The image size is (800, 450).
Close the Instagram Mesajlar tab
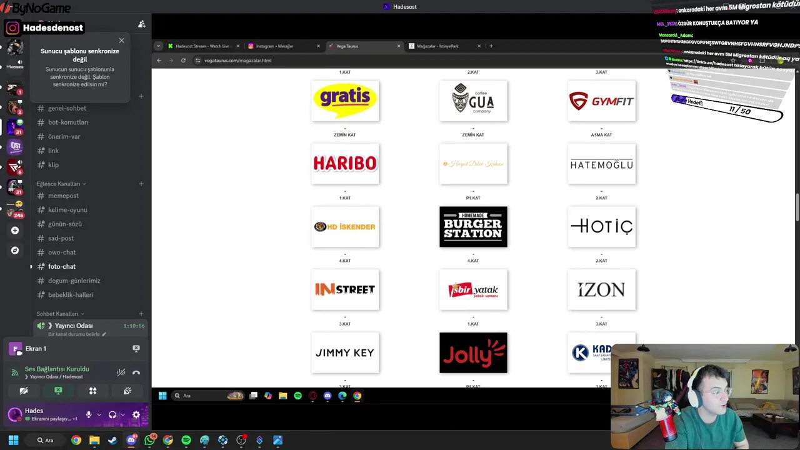point(318,46)
